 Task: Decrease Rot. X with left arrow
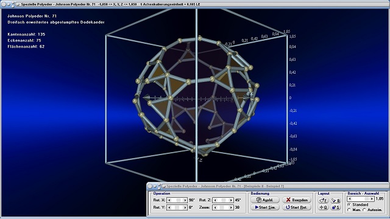click(x=169, y=200)
